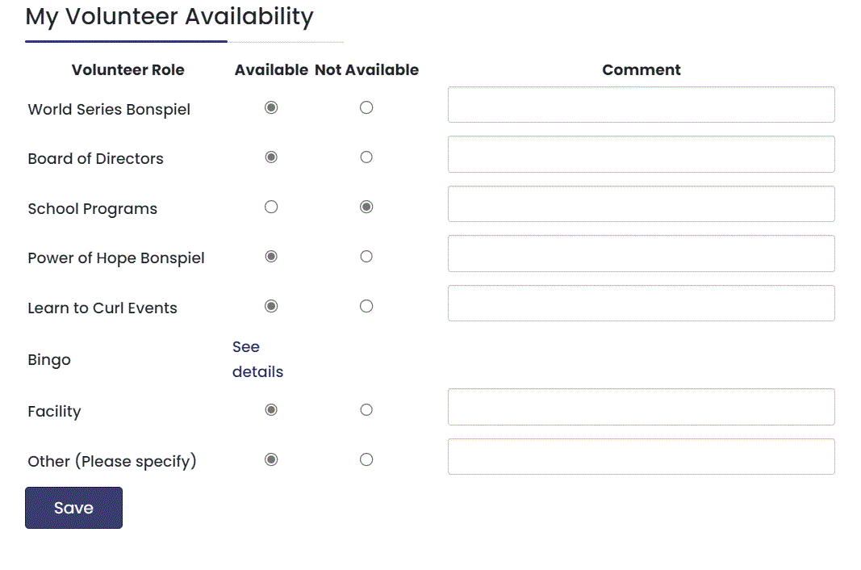Mark Available for Power of Hope Bonspiel
The height and width of the screenshot is (570, 861).
[x=271, y=257]
